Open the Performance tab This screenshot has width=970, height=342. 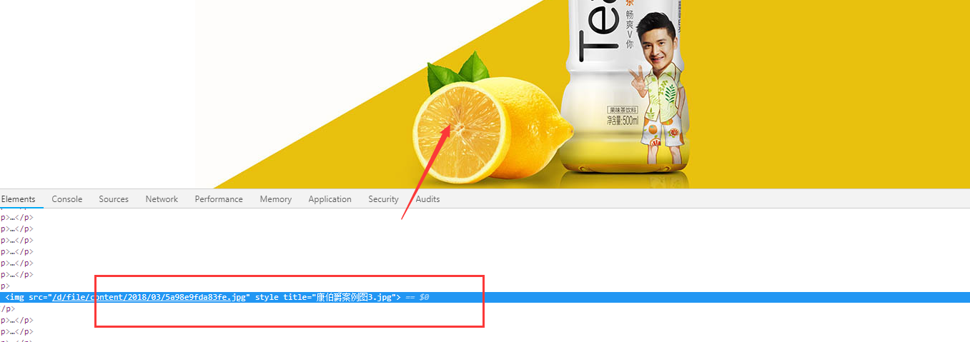(219, 199)
